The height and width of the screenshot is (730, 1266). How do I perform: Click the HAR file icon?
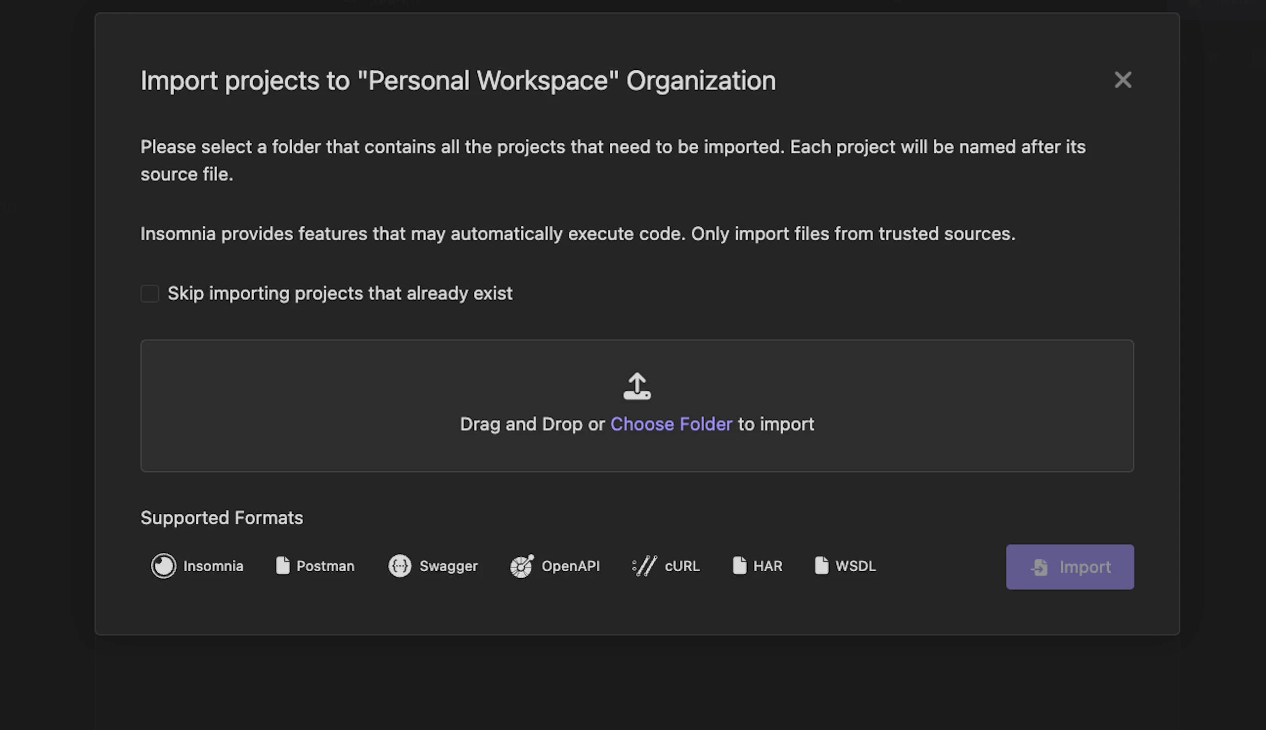(739, 565)
